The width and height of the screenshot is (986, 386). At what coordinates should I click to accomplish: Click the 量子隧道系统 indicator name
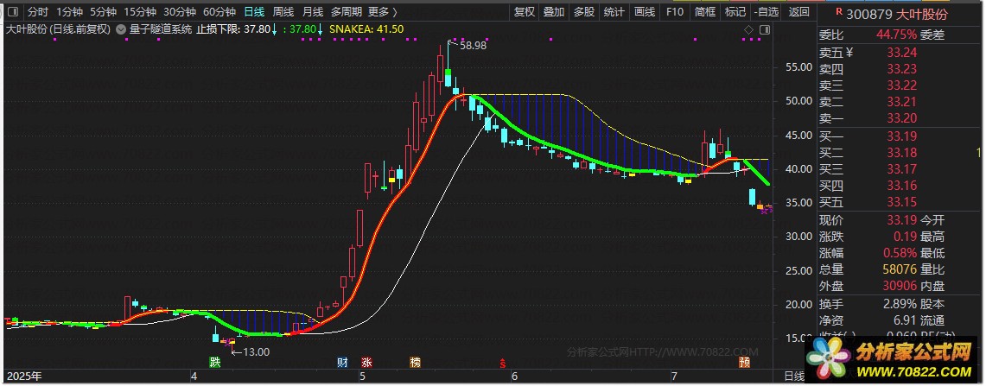pyautogui.click(x=161, y=28)
